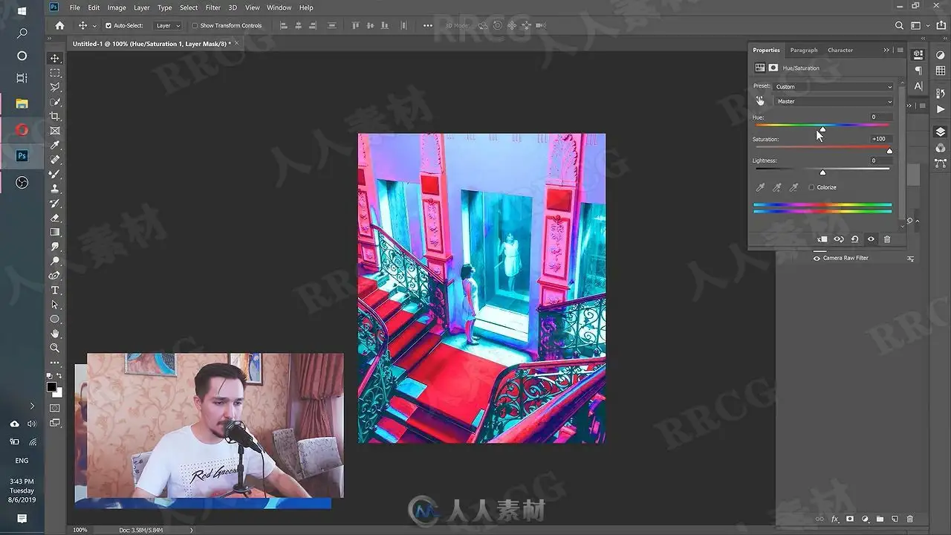This screenshot has height=535, width=951.
Task: Select the History Brush tool
Action: point(55,203)
